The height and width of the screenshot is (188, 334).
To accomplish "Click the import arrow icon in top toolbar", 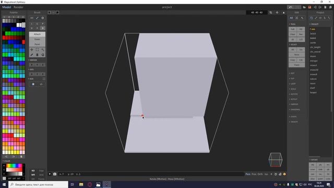I will (x=315, y=7).
